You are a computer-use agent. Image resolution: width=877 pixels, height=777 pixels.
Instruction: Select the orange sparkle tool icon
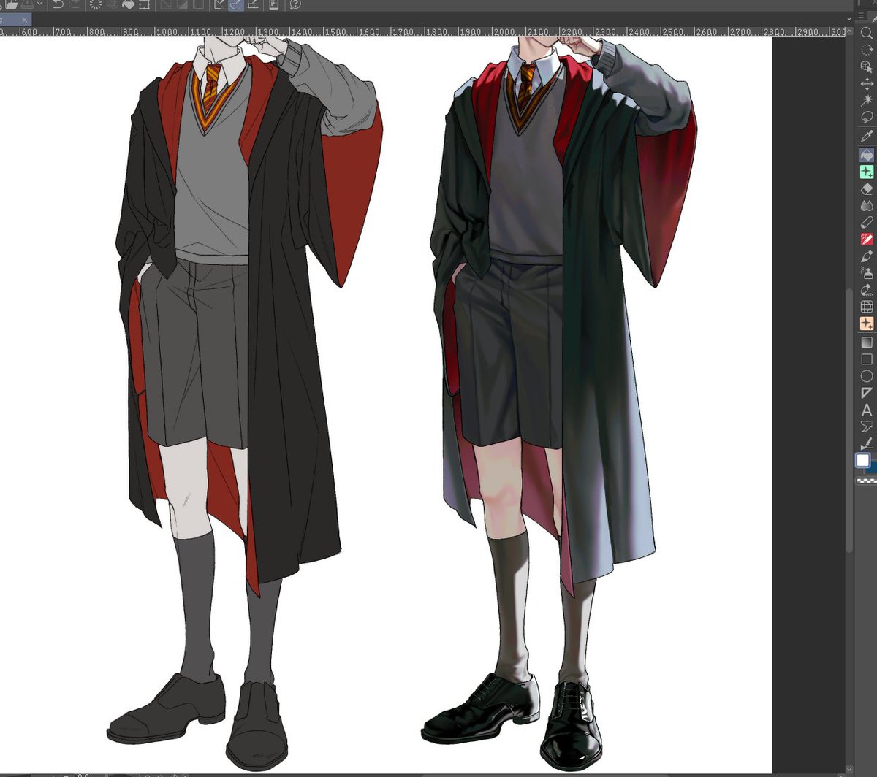point(867,324)
